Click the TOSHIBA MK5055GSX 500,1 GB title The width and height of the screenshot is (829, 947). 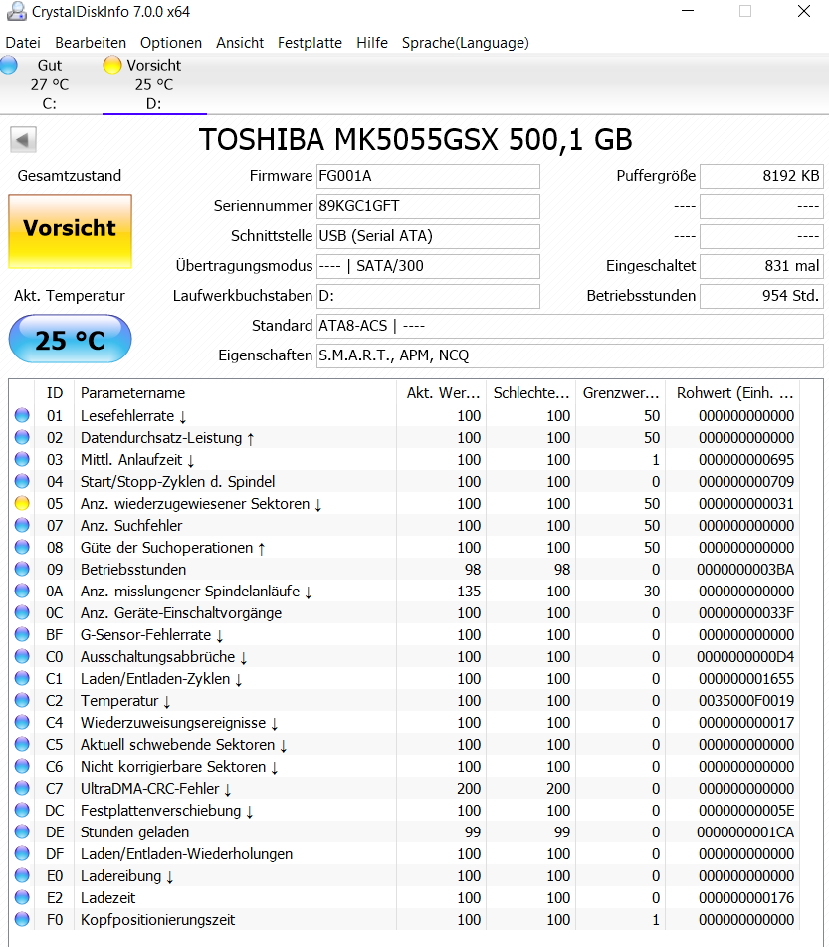coord(415,140)
